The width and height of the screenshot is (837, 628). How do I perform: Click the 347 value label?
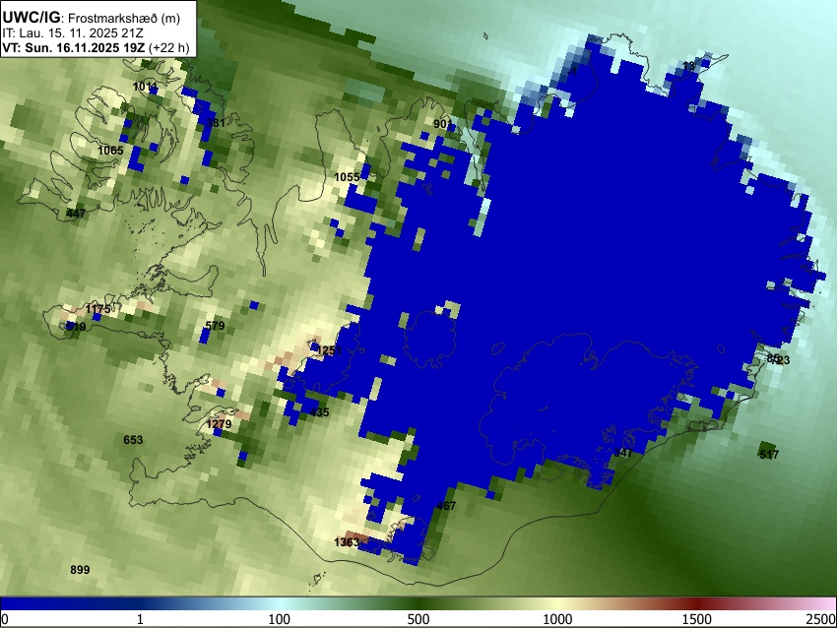(x=623, y=453)
